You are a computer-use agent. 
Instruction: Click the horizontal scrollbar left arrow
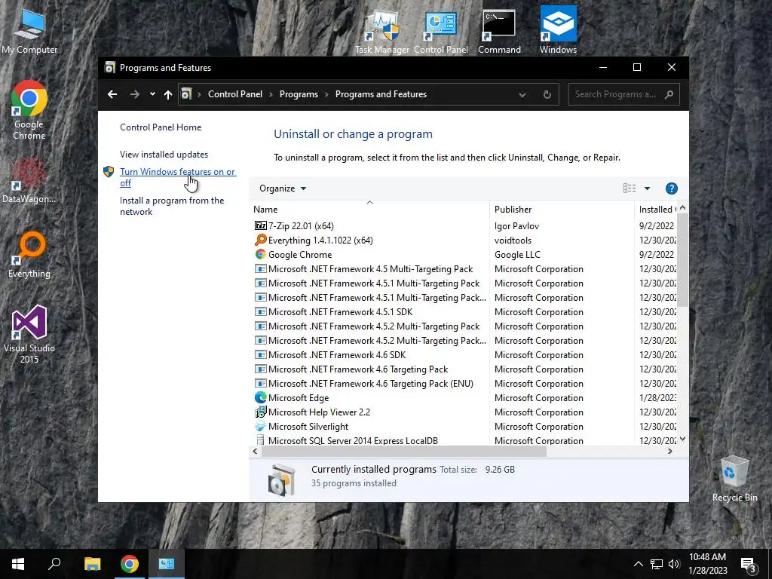255,451
